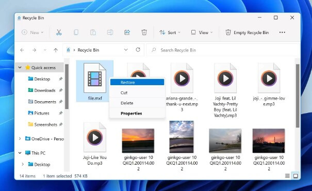Go up one folder level
Viewport: 312px width, 191px height.
(56, 50)
